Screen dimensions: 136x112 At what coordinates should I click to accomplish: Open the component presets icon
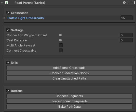(129, 3)
